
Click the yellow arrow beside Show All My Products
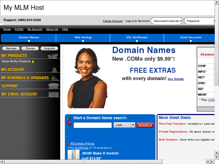tap(33, 62)
